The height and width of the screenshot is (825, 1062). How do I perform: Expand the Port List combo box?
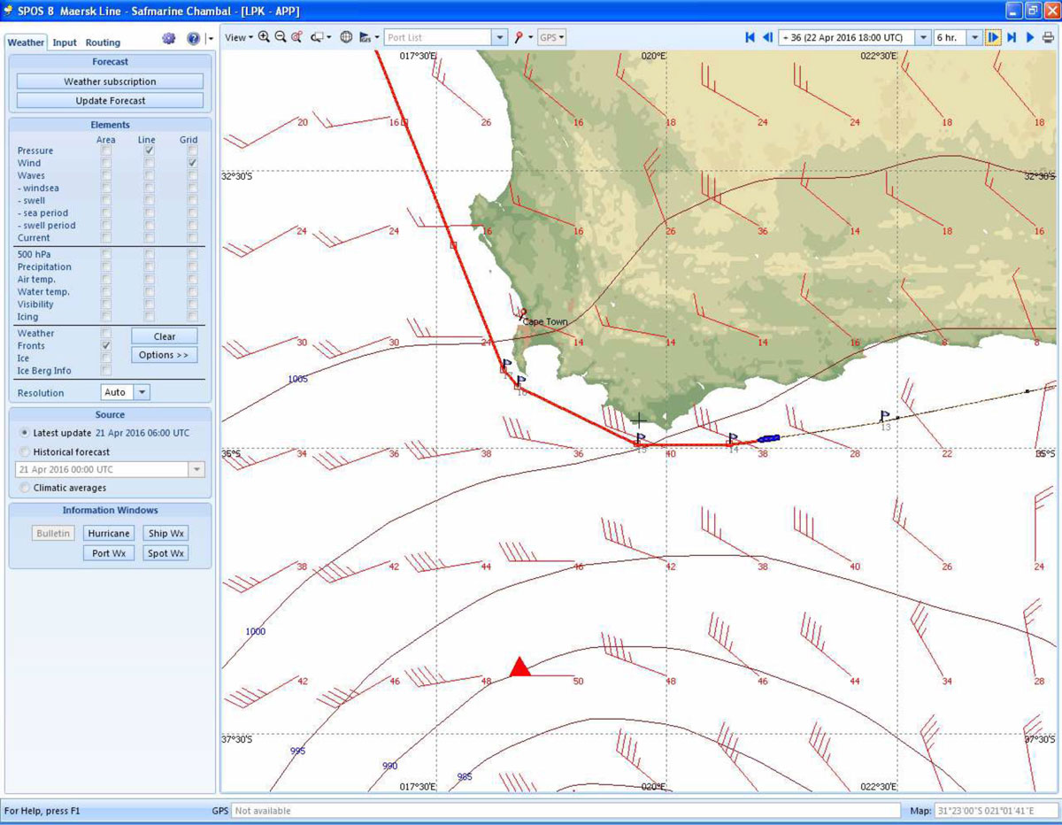[499, 37]
